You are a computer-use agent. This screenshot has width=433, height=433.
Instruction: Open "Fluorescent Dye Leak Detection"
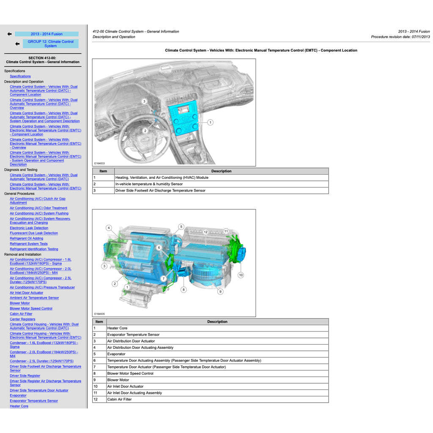click(x=34, y=233)
